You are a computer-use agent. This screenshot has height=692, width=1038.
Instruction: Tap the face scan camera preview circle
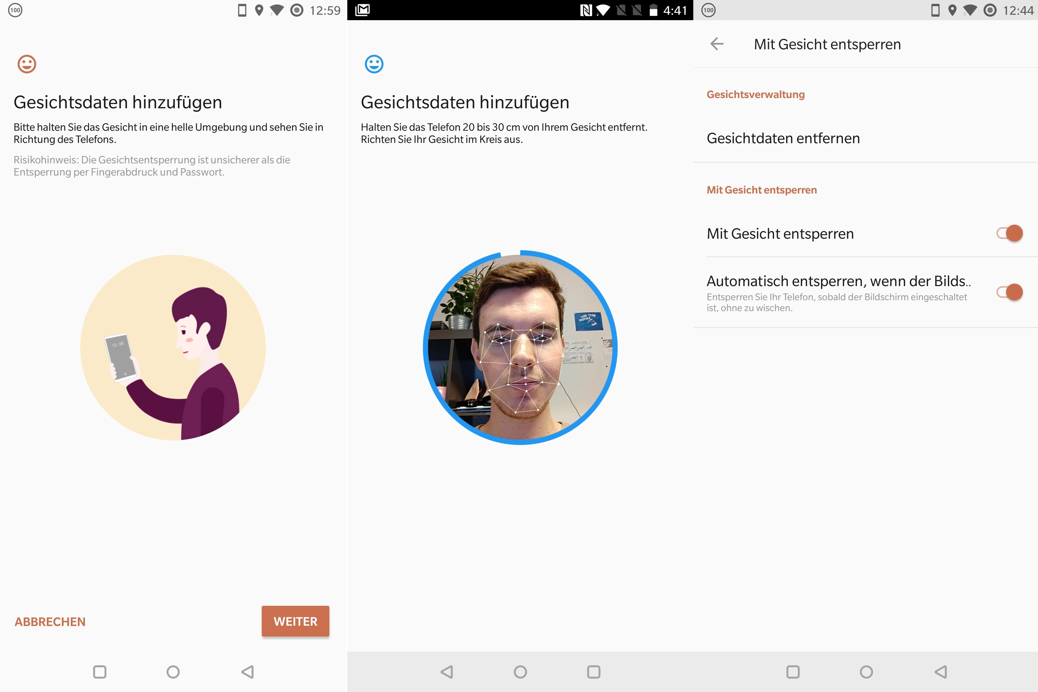point(520,347)
